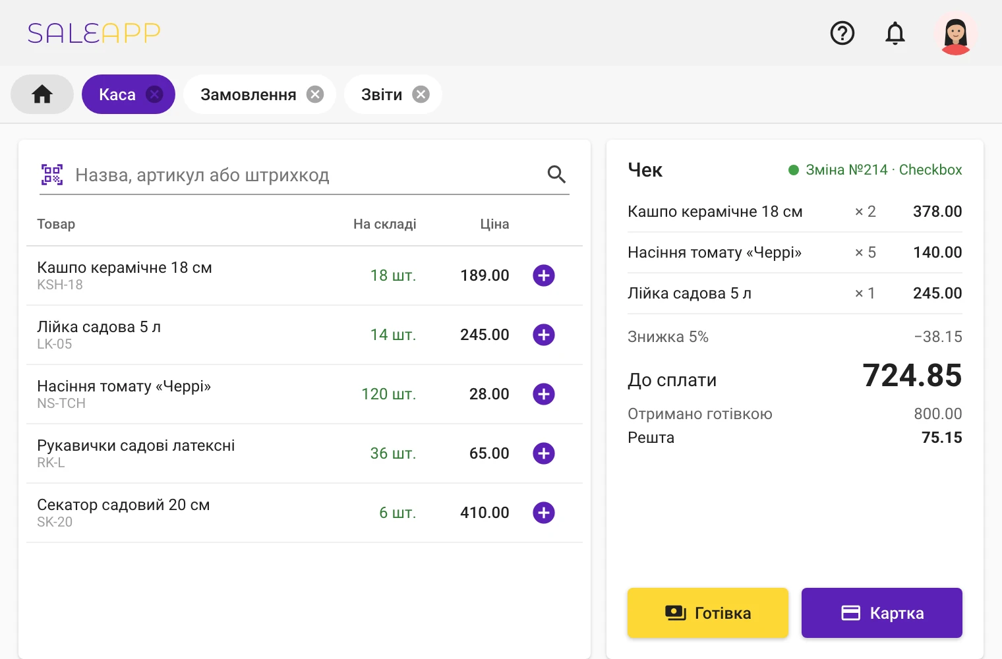Click Зміна №214 · Checkbox status
This screenshot has width=1002, height=659.
[x=875, y=170]
